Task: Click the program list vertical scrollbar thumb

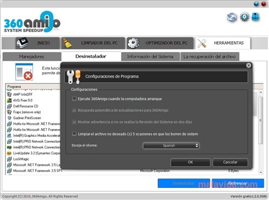Action: tap(261, 120)
